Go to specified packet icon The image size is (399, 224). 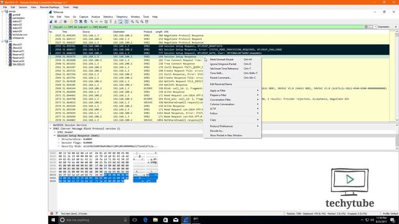106,22
